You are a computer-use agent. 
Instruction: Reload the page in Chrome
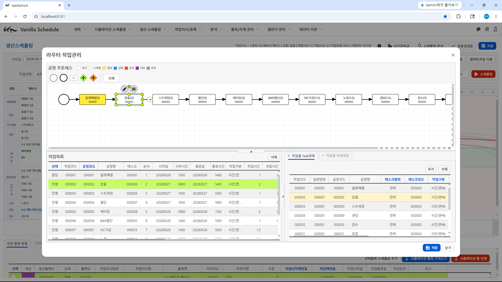(x=25, y=16)
